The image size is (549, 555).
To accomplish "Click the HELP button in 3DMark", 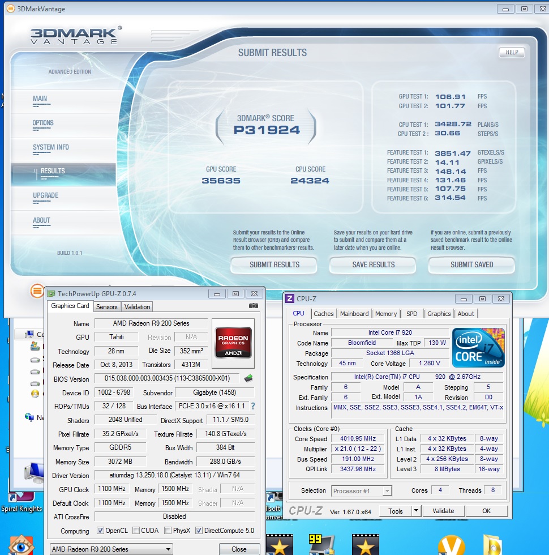I will point(512,52).
